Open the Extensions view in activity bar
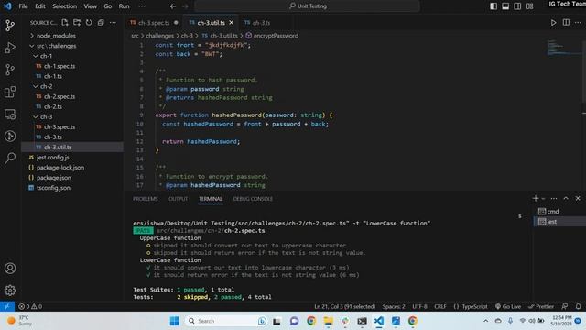The height and width of the screenshot is (330, 586). click(10, 92)
